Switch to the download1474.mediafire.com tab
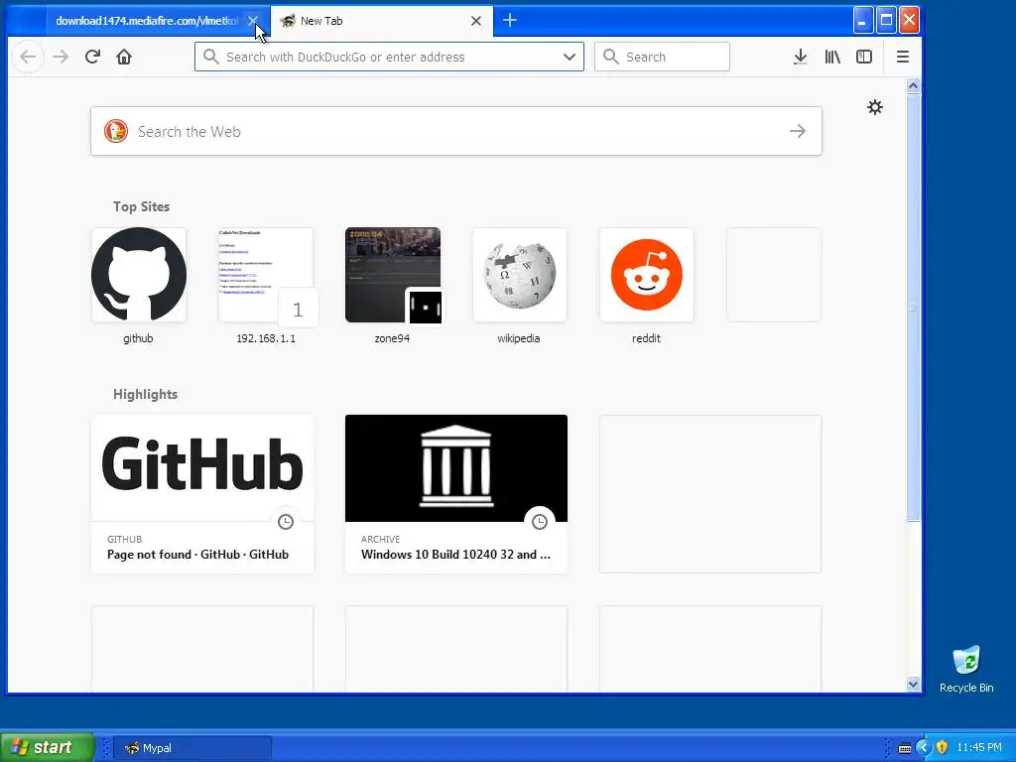 (147, 21)
